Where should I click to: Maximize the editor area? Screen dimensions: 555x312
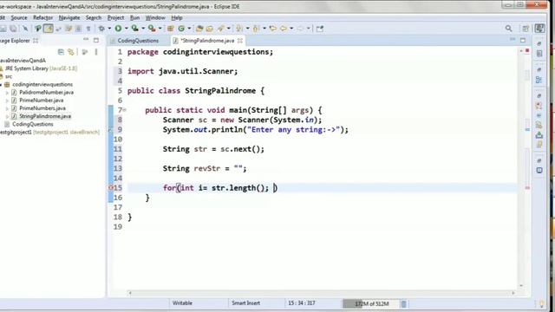tap(523, 40)
